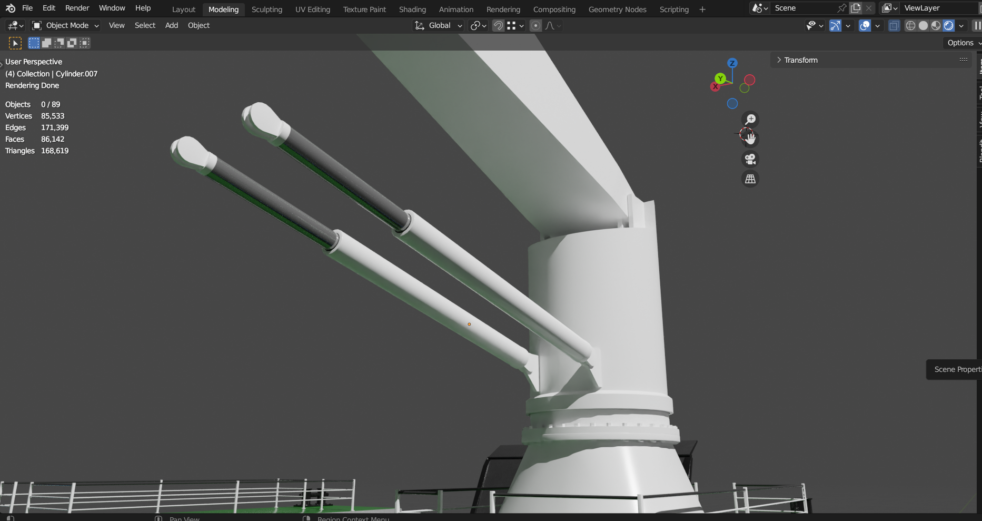The width and height of the screenshot is (982, 521).
Task: Toggle viewport gizmos display
Action: click(x=836, y=25)
